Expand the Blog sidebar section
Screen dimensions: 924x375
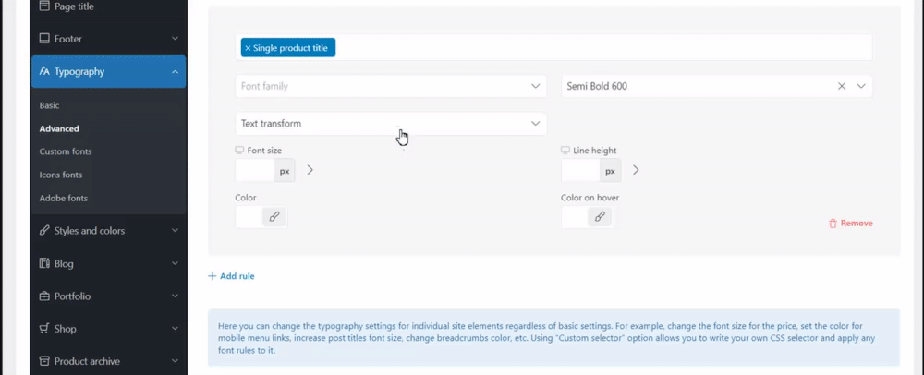coord(108,264)
